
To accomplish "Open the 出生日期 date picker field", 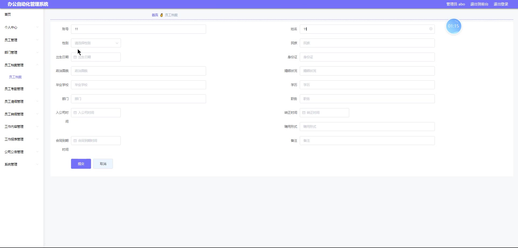I will (x=96, y=57).
